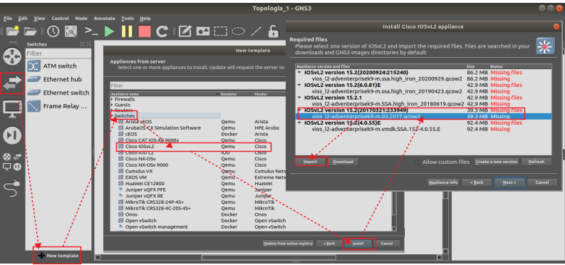Viewport: 565px width, 265px height.
Task: Toggle show interface labels icon
Action: click(71, 31)
